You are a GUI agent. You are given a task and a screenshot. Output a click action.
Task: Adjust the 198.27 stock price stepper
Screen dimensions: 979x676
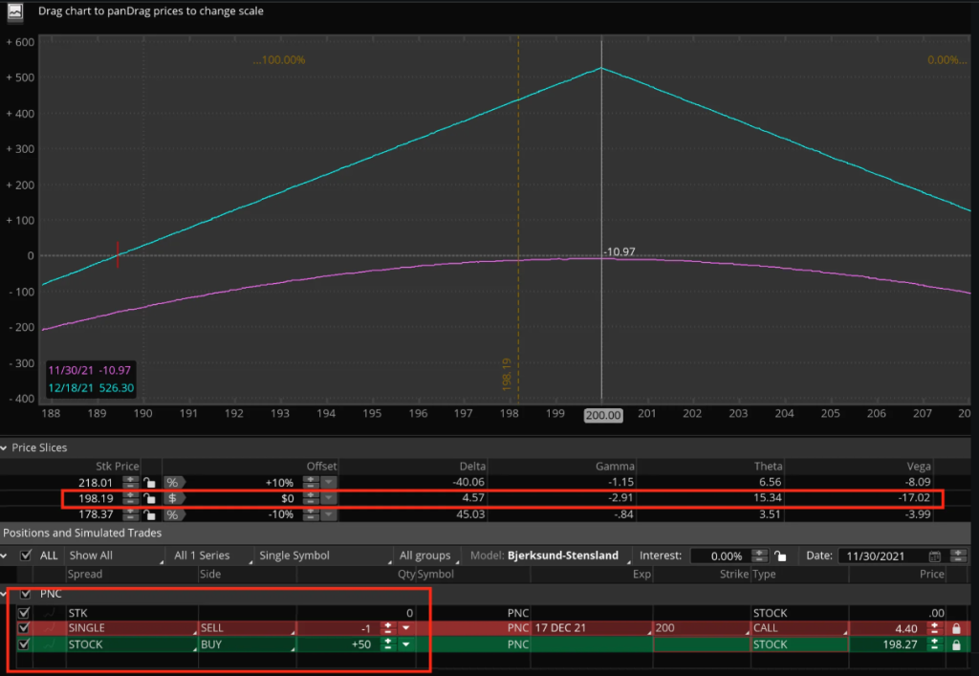[935, 644]
